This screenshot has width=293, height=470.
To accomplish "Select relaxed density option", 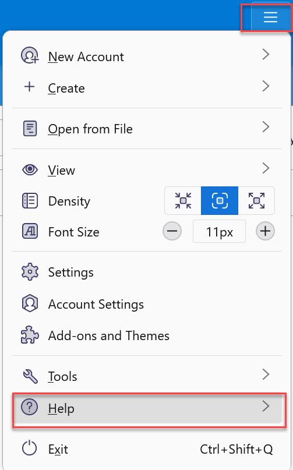I will (256, 200).
